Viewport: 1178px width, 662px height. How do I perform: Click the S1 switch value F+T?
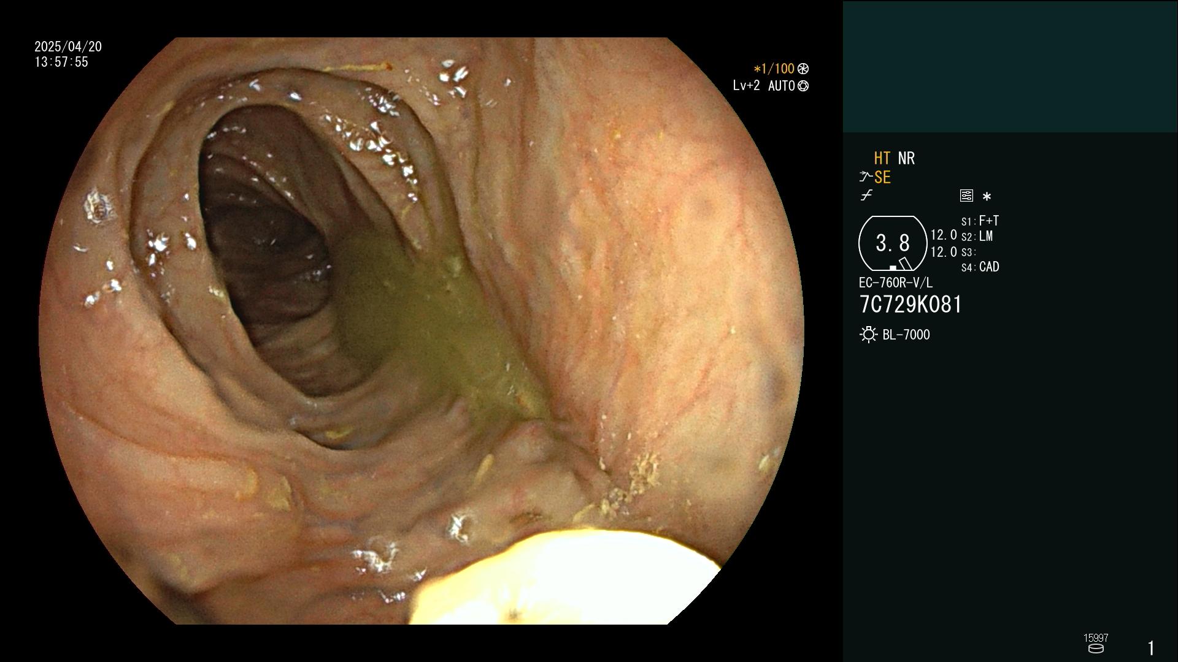[x=989, y=221]
